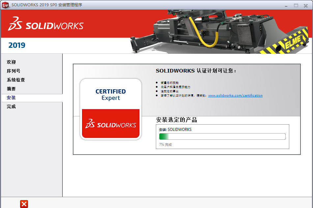Open the www.solidworks.com/certification link
313x208 pixels.
[x=235, y=96]
